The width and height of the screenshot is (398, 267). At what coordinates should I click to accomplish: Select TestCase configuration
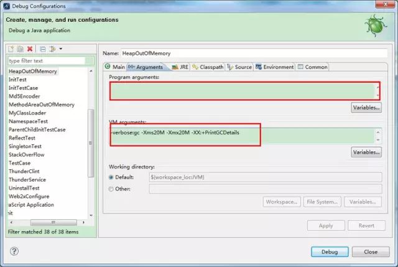click(x=19, y=163)
